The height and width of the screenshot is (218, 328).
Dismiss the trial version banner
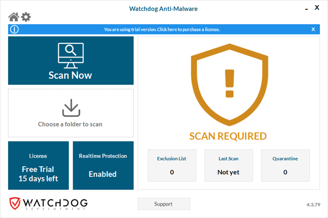(313, 29)
